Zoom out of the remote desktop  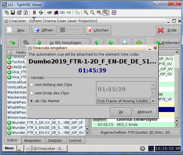(92, 12)
